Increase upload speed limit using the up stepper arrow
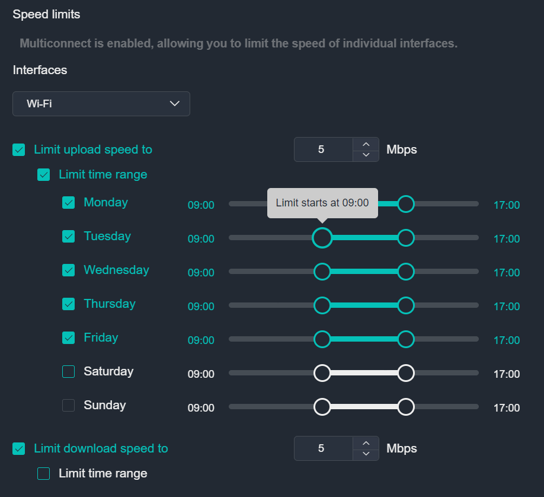The image size is (544, 497). point(366,144)
